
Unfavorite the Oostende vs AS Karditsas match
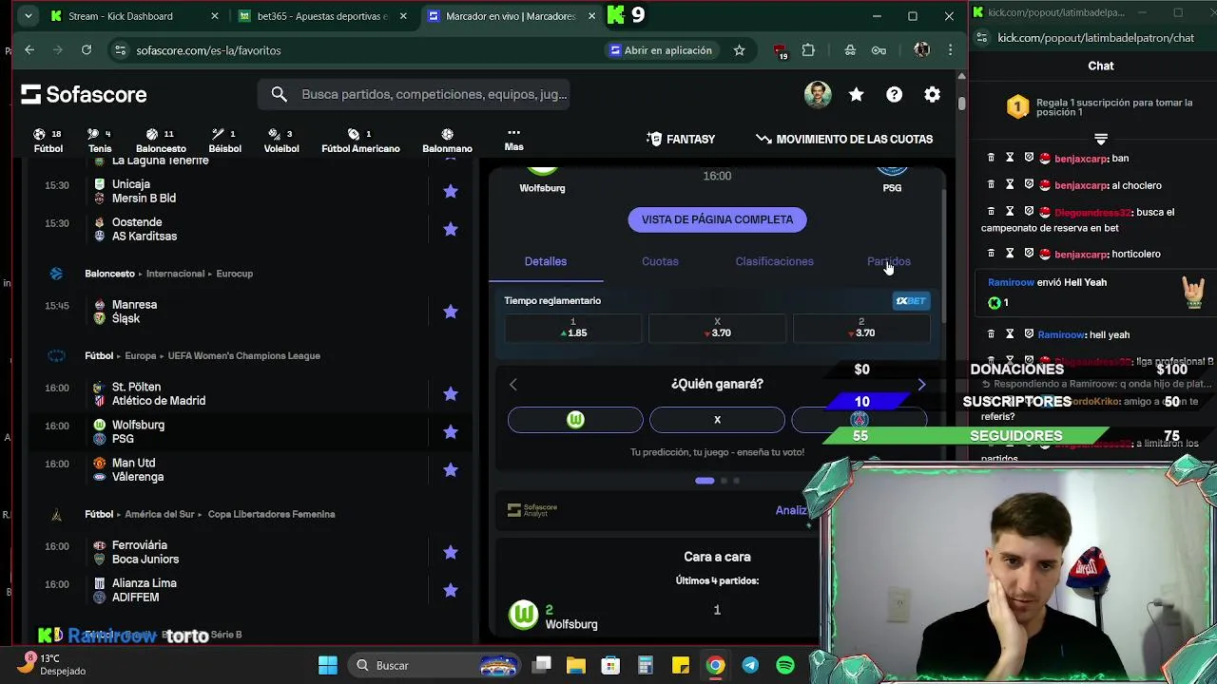(451, 229)
